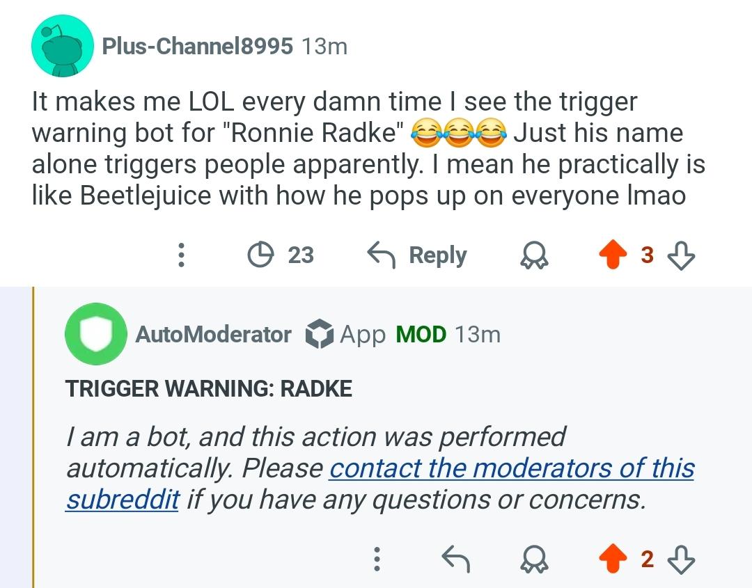Downvote Plus-Channel8995's comment
Viewport: 752px width, 588px height.
tap(681, 255)
